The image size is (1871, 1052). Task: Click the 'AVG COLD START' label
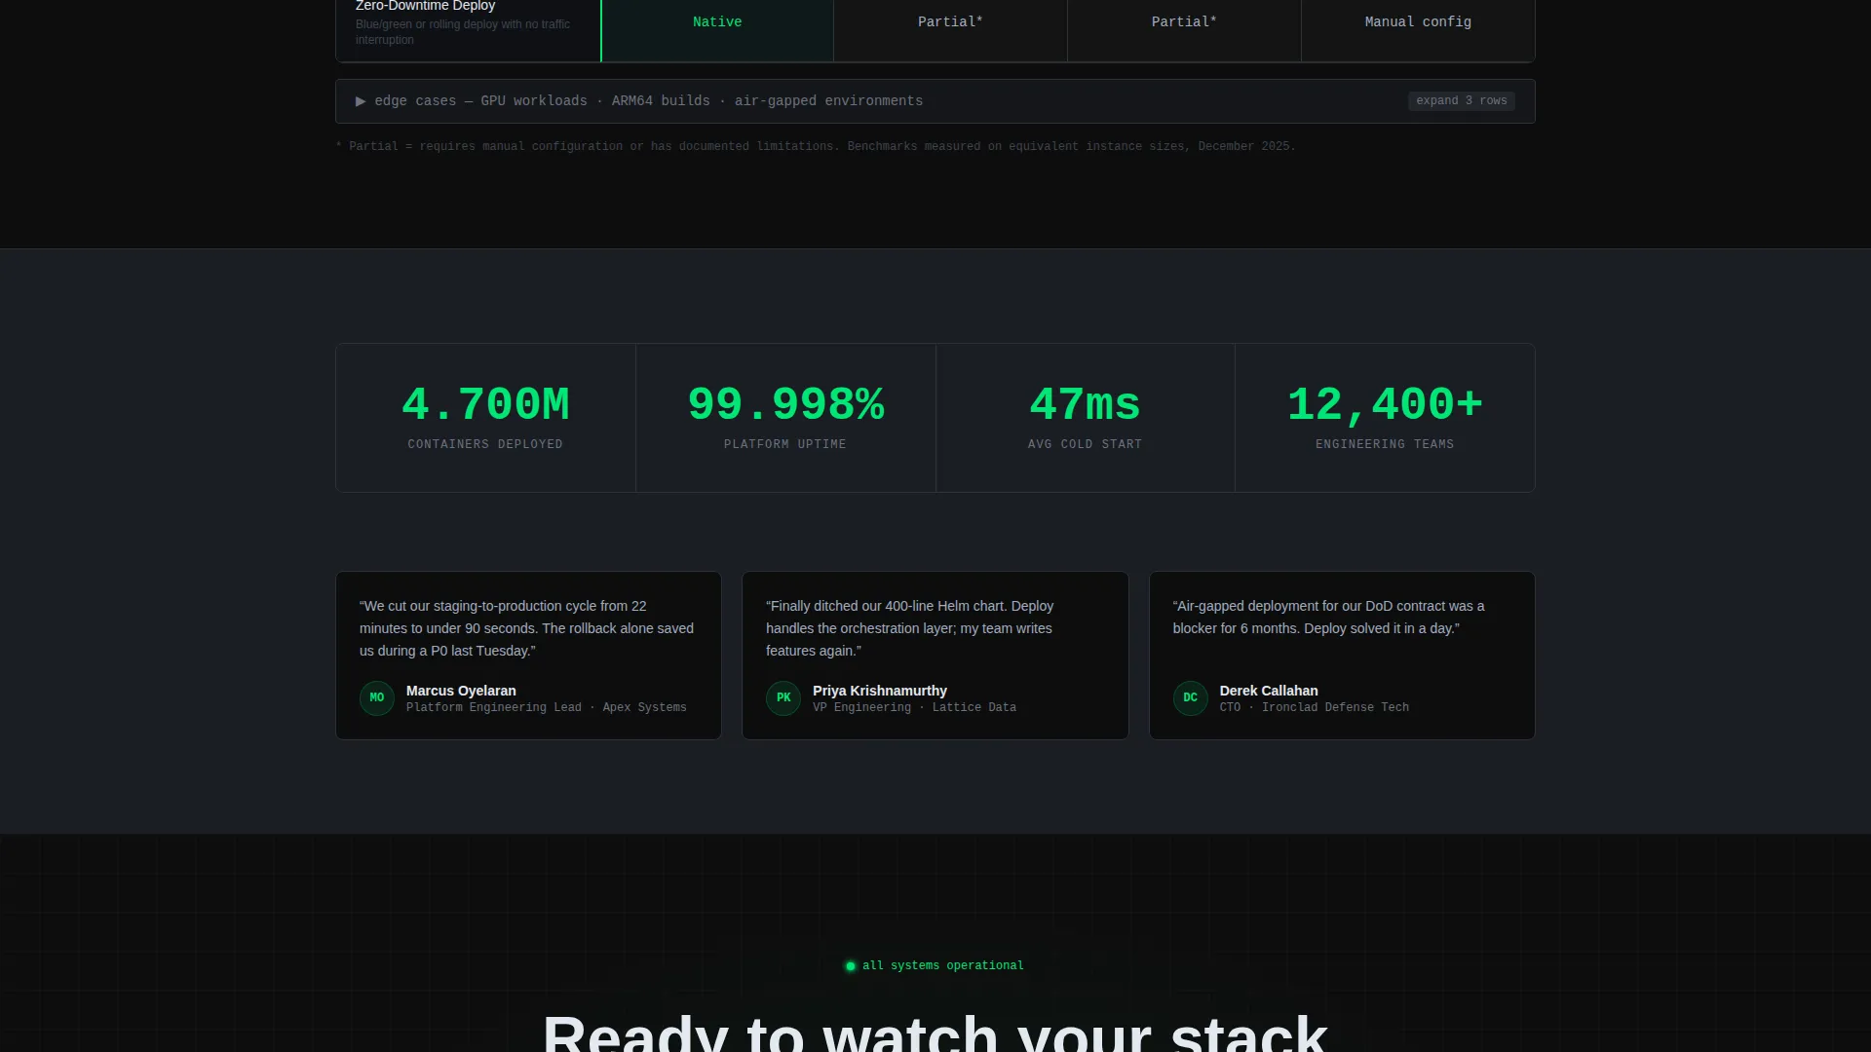click(x=1085, y=444)
